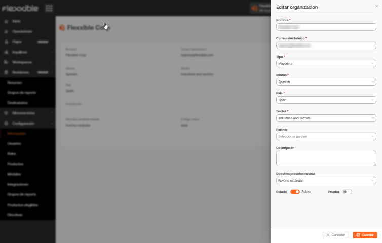The width and height of the screenshot is (382, 243).
Task: Enable the Prueba switch
Action: [347, 192]
